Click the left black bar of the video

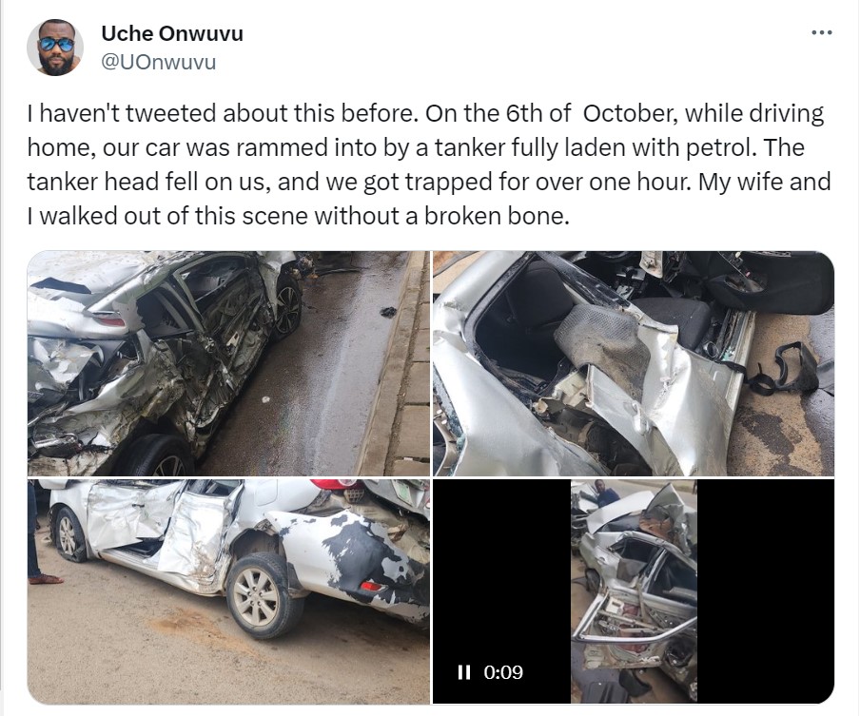coord(502,591)
